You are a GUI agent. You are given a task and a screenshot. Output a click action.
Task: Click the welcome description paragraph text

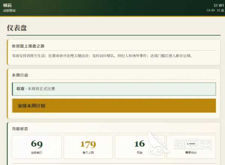pos(102,56)
